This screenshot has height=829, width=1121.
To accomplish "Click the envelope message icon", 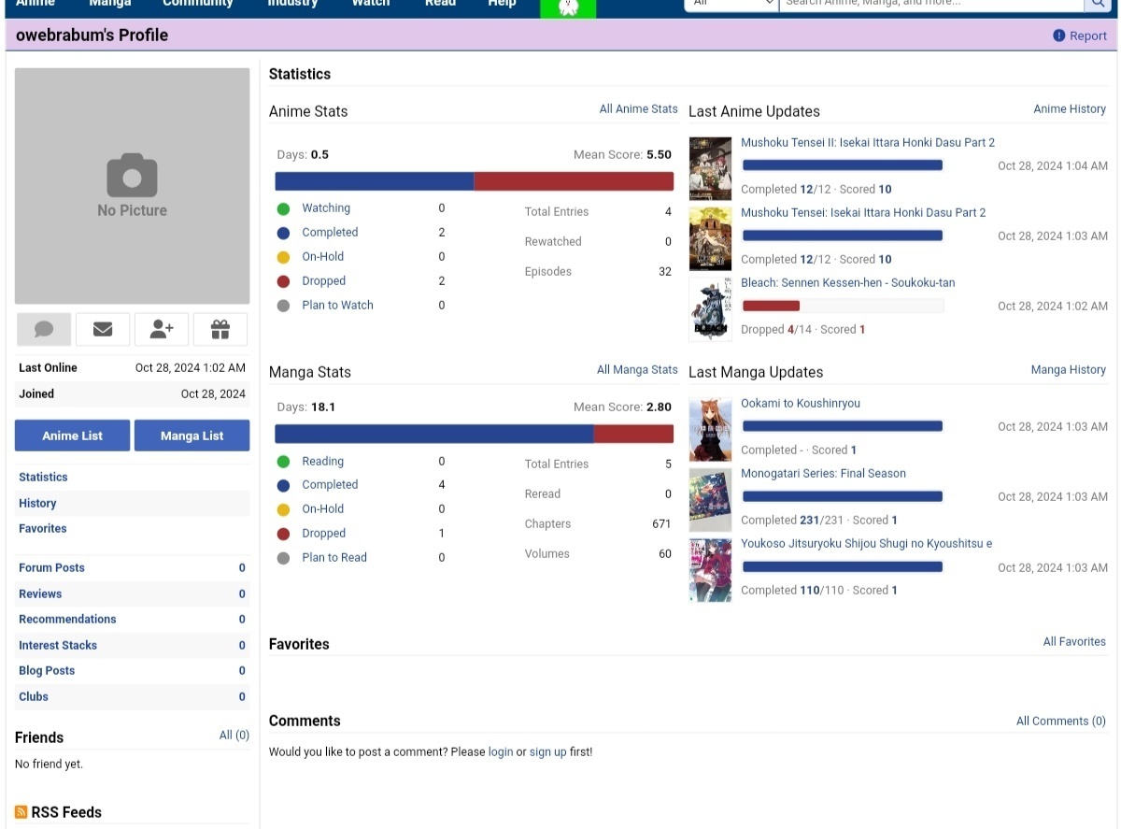I will click(x=103, y=329).
